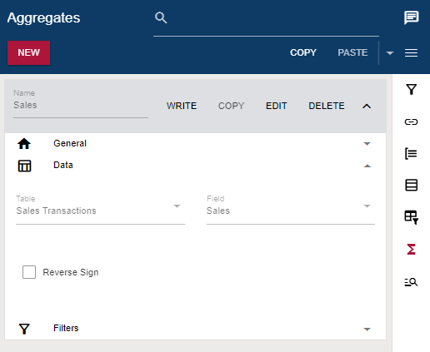430x352 pixels.
Task: Click the Name field containing Sales
Action: [81, 105]
